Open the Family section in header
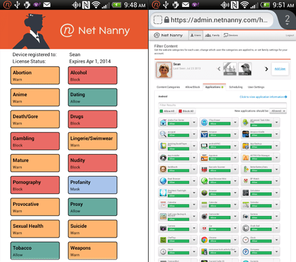296x262 pixels. click(x=212, y=36)
